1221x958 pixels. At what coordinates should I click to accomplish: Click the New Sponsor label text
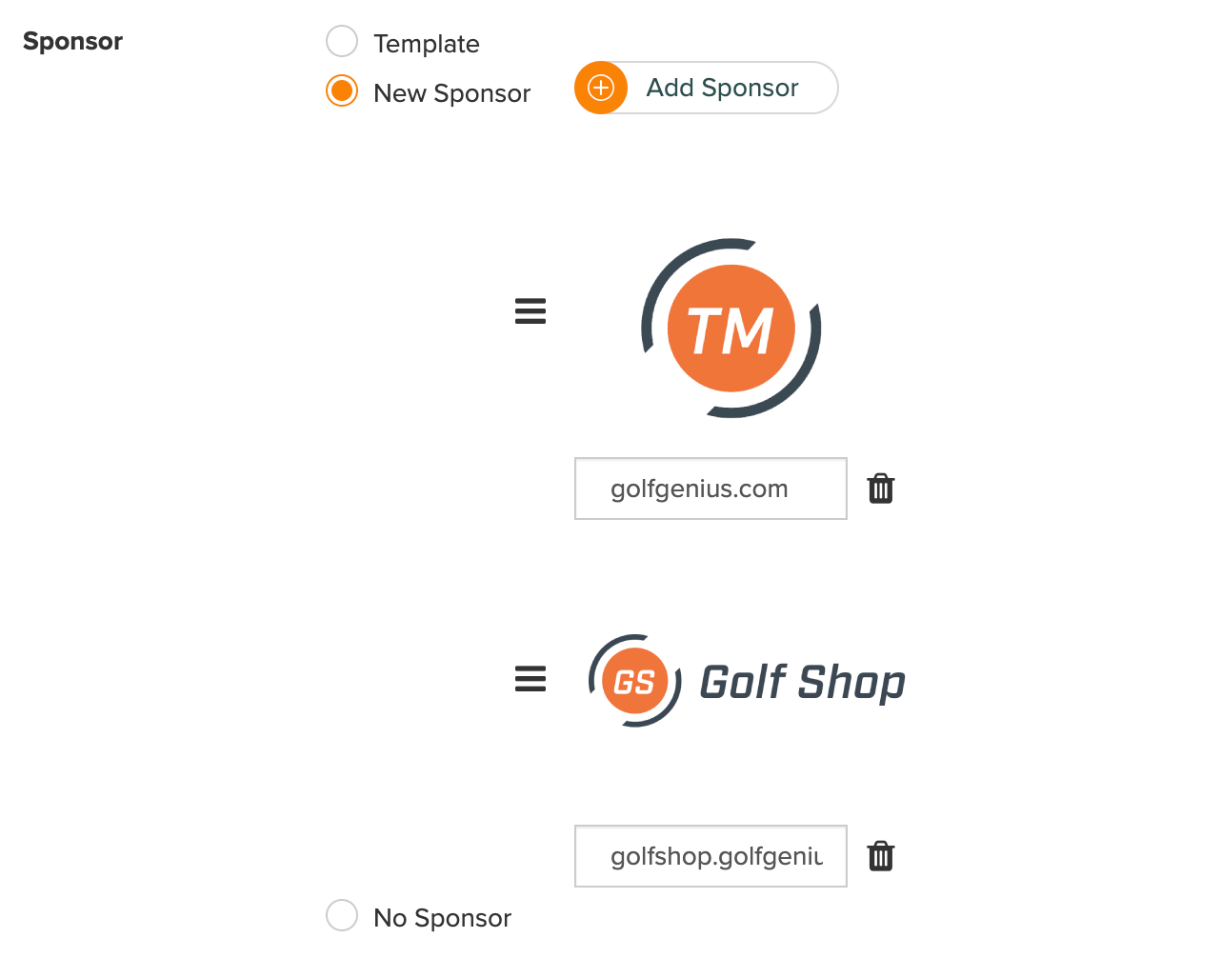451,93
